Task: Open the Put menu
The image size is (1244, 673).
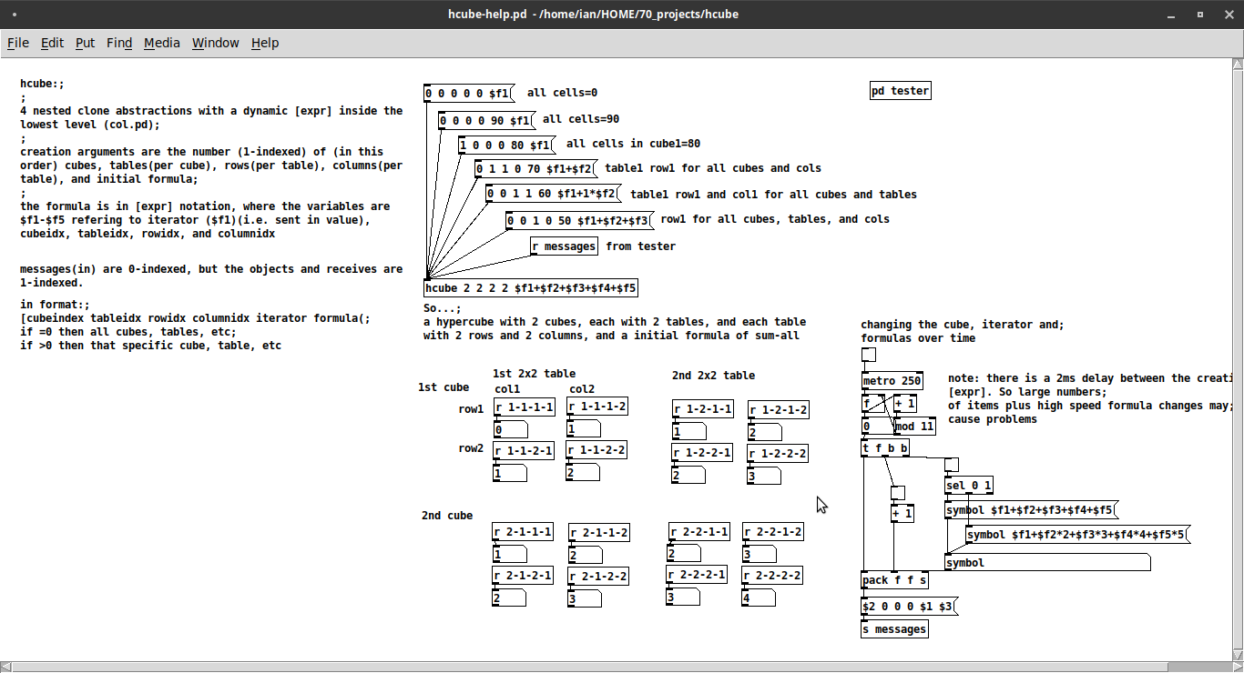Action: [x=85, y=43]
